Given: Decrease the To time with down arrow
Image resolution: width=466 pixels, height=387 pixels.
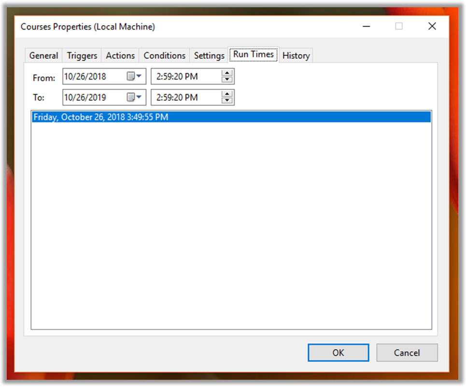Looking at the screenshot, I should pyautogui.click(x=227, y=100).
